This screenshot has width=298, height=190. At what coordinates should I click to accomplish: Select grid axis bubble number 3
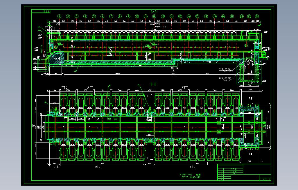(x=77, y=16)
